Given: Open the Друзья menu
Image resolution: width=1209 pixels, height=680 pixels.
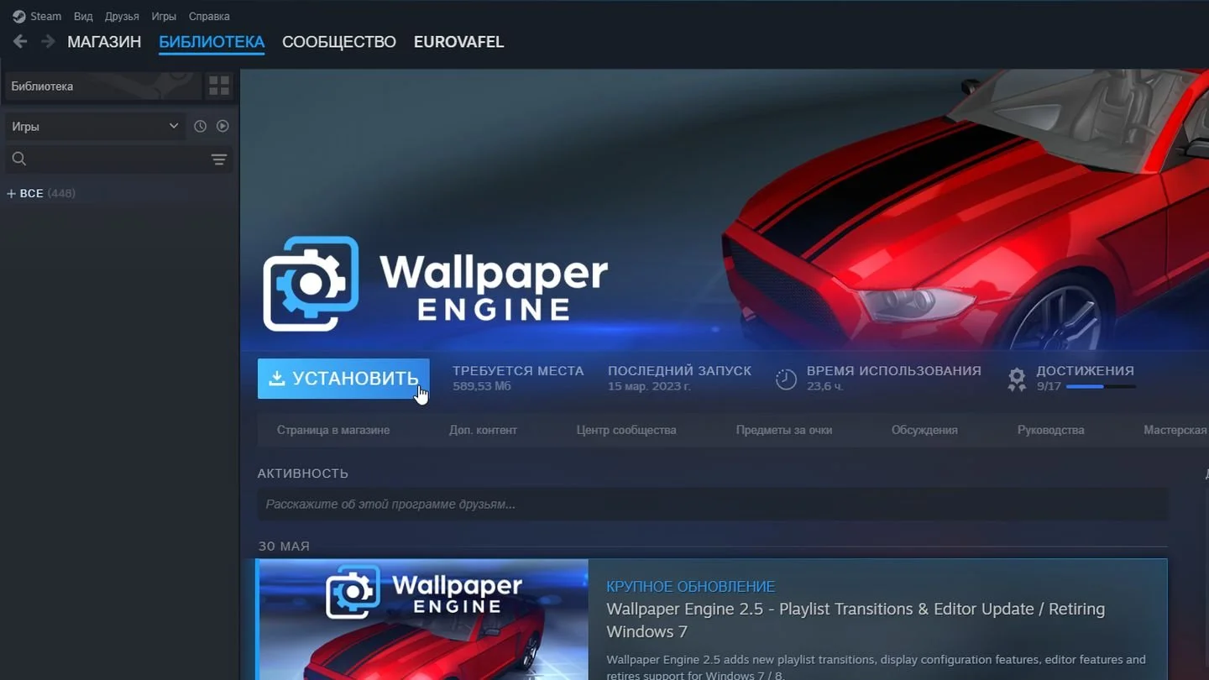Looking at the screenshot, I should pyautogui.click(x=122, y=16).
